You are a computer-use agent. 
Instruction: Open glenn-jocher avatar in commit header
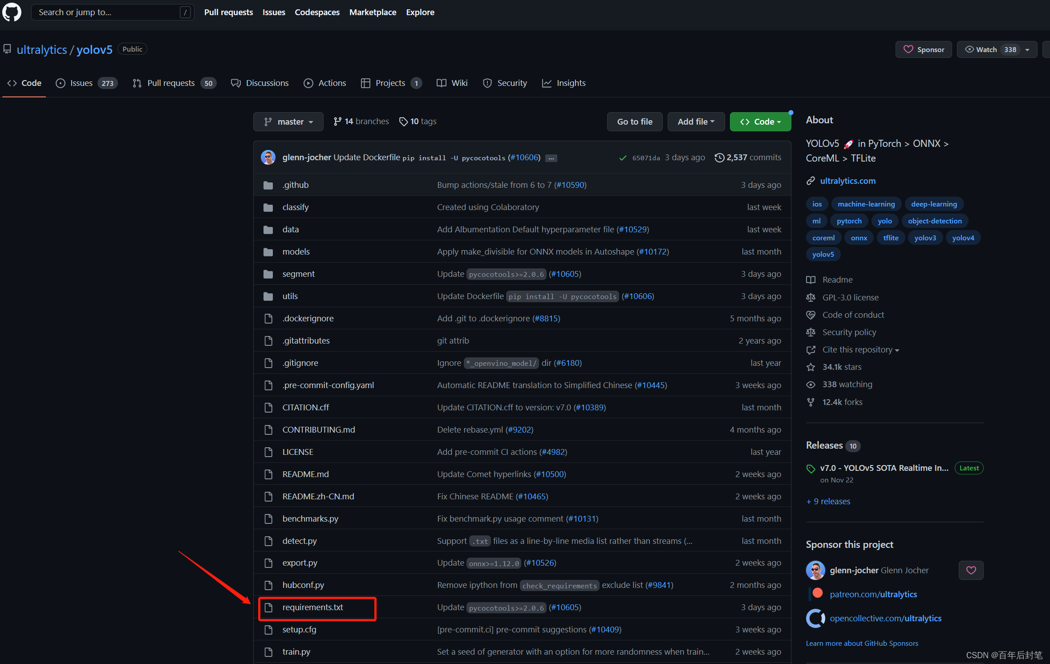[x=268, y=158]
